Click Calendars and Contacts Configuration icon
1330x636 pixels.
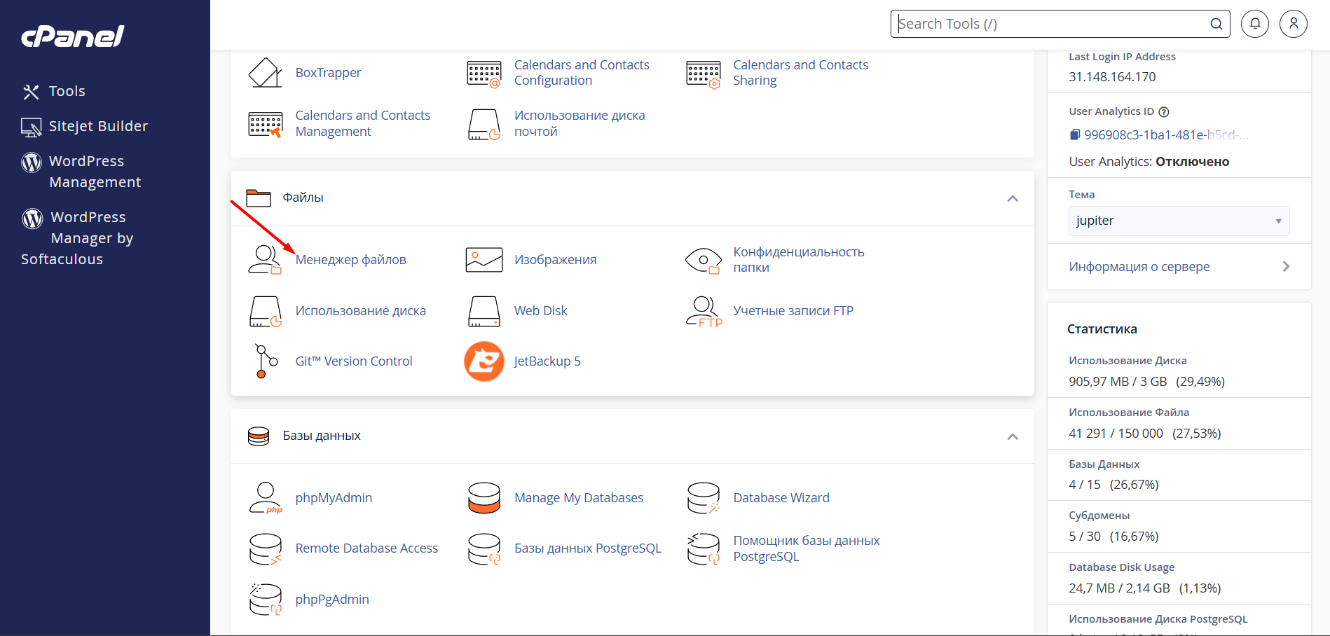coord(484,73)
